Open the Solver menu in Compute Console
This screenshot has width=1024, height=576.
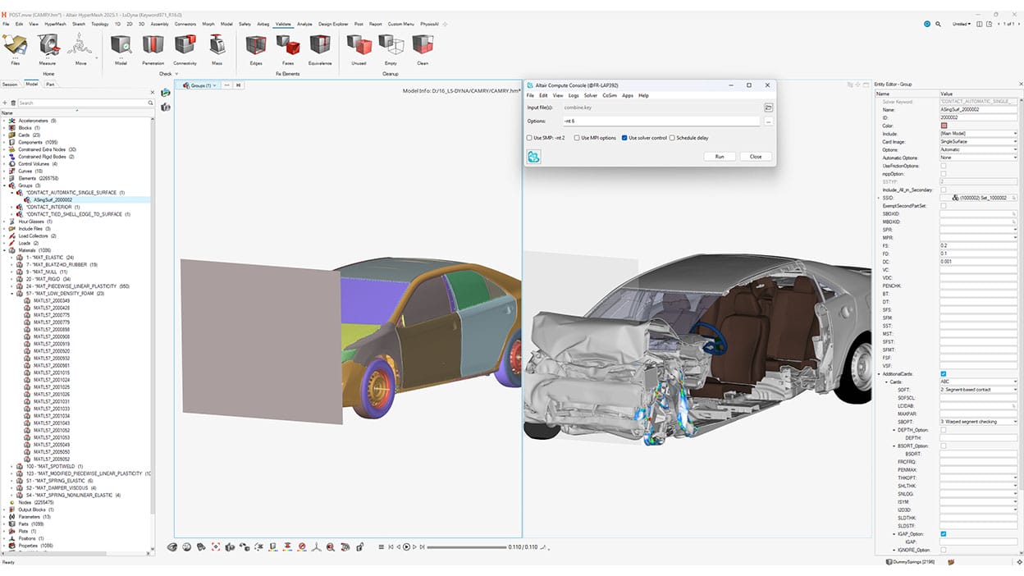pos(591,95)
